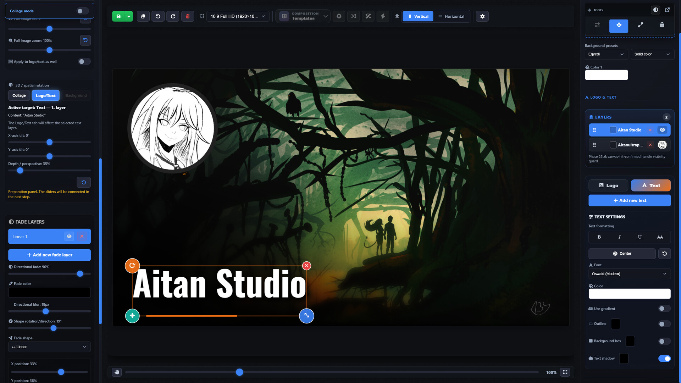This screenshot has height=383, width=681.
Task: Click the green save icon button
Action: pyautogui.click(x=118, y=16)
